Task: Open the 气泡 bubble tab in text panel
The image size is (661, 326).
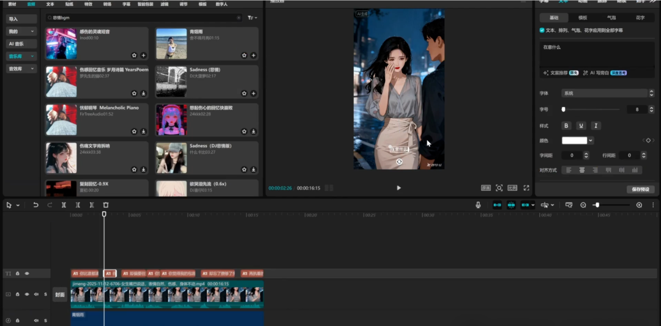Action: [x=611, y=18]
